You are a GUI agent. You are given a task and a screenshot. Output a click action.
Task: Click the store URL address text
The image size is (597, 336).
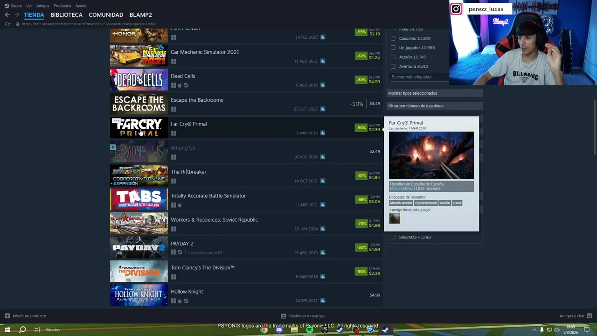click(89, 24)
